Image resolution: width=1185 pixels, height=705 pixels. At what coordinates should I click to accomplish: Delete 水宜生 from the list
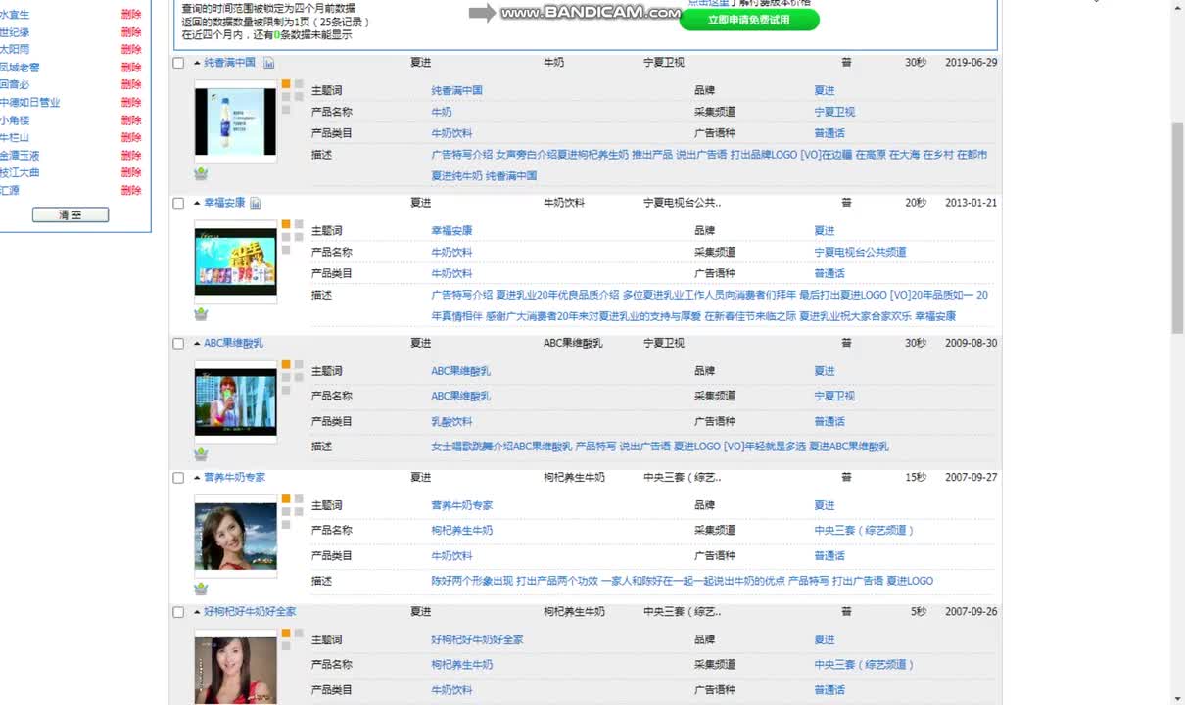pos(131,15)
